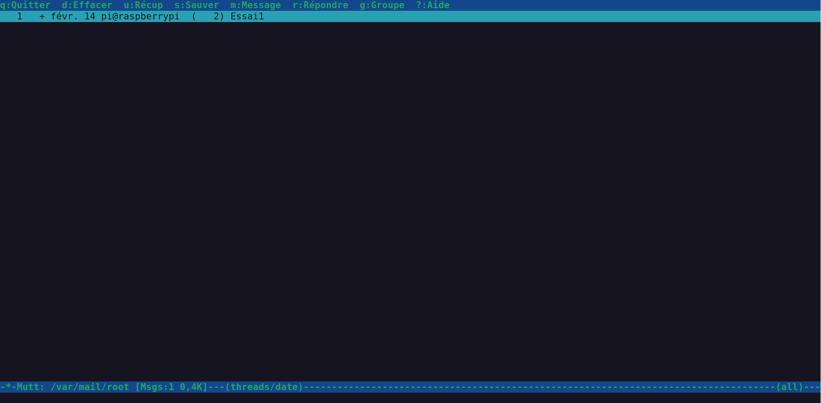Screen dimensions: 821x403
Task: Click the g:Groupe shortcut label
Action: tap(382, 5)
